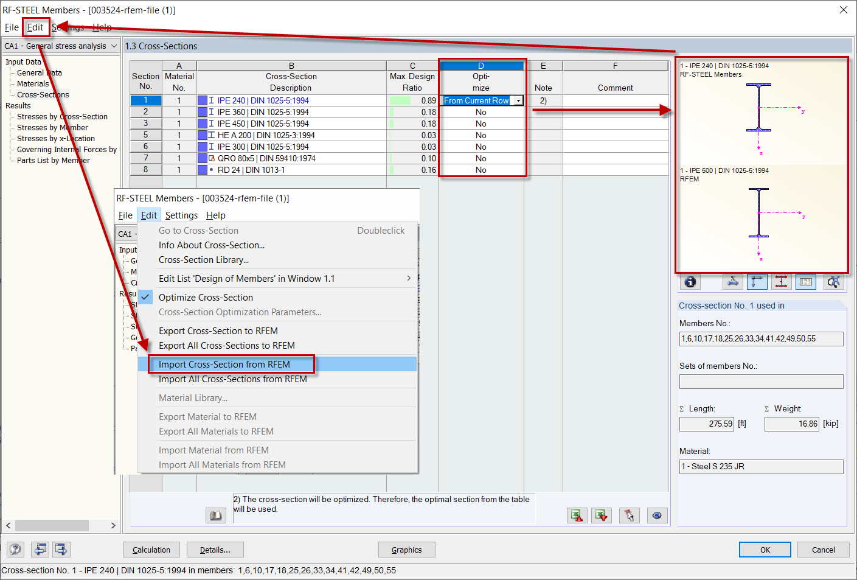
Task: Click the Cancel button
Action: 824,550
